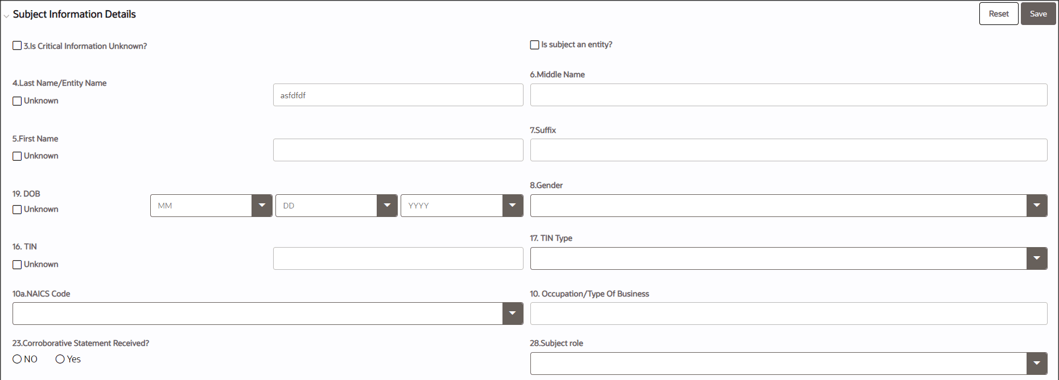1059x380 pixels.
Task: Open the DOB year (YYYY) dropdown
Action: [x=512, y=206]
